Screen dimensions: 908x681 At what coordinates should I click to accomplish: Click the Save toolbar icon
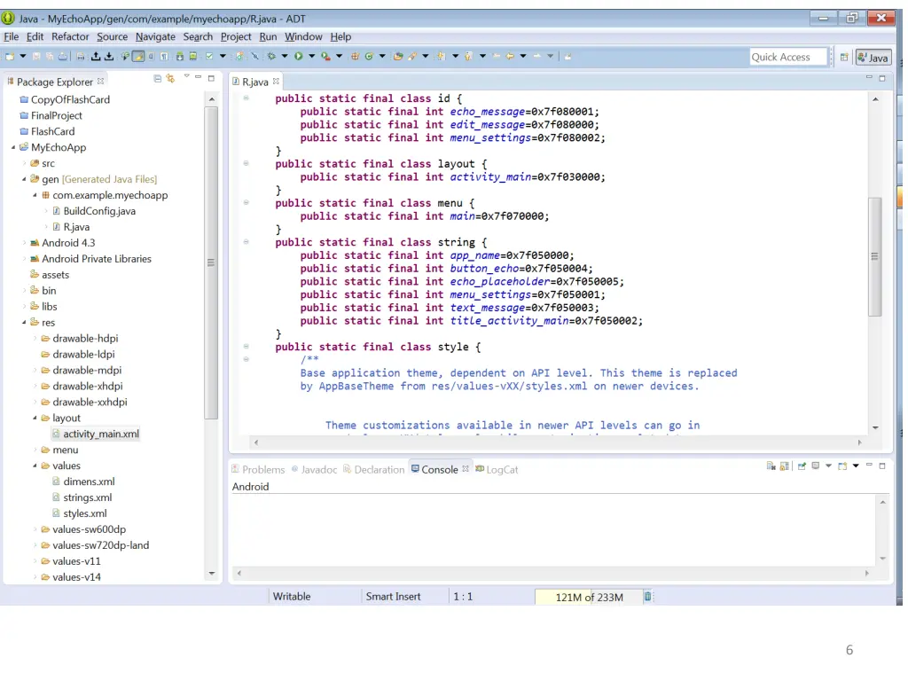pyautogui.click(x=35, y=56)
